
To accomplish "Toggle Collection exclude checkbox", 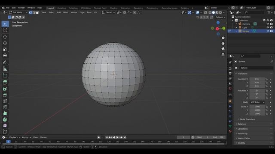I will (x=264, y=21).
